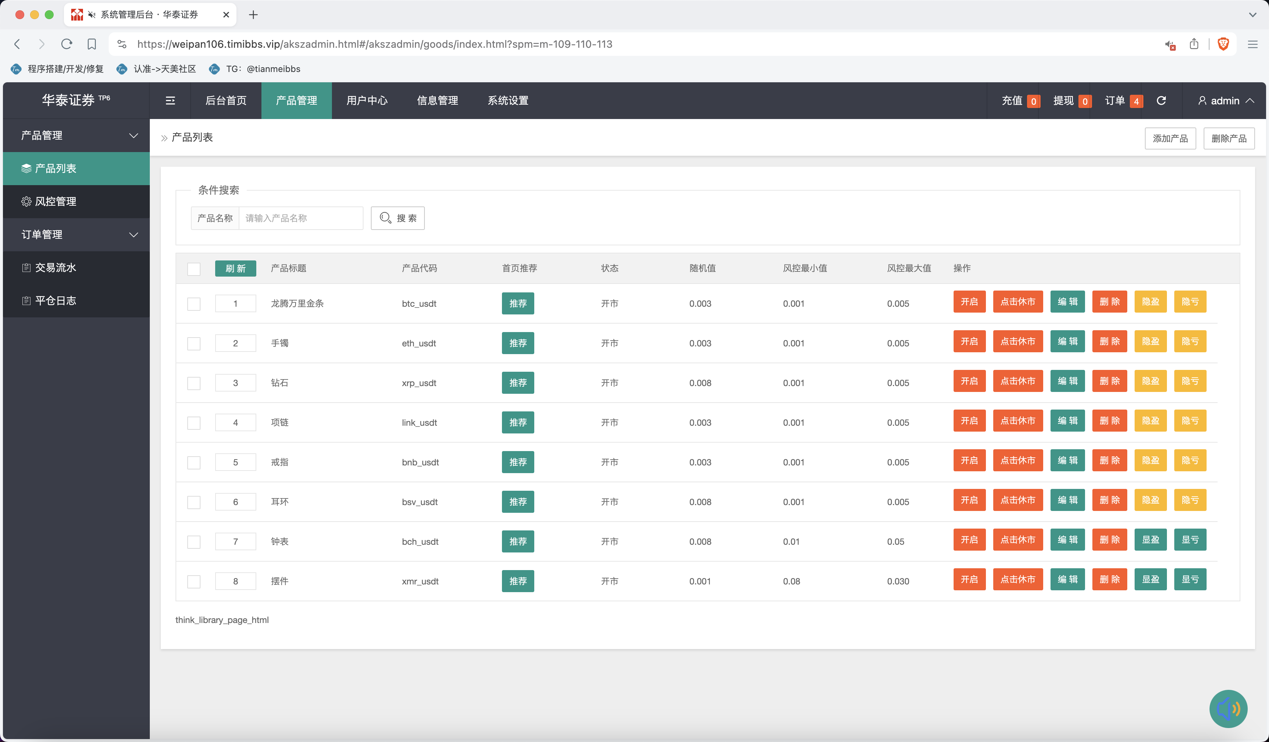
Task: Close the 系统管理后台 browser tab
Action: [226, 15]
